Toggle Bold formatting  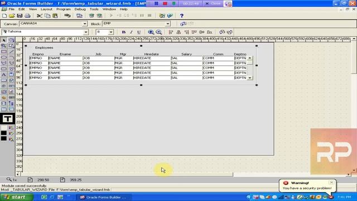click(x=124, y=32)
